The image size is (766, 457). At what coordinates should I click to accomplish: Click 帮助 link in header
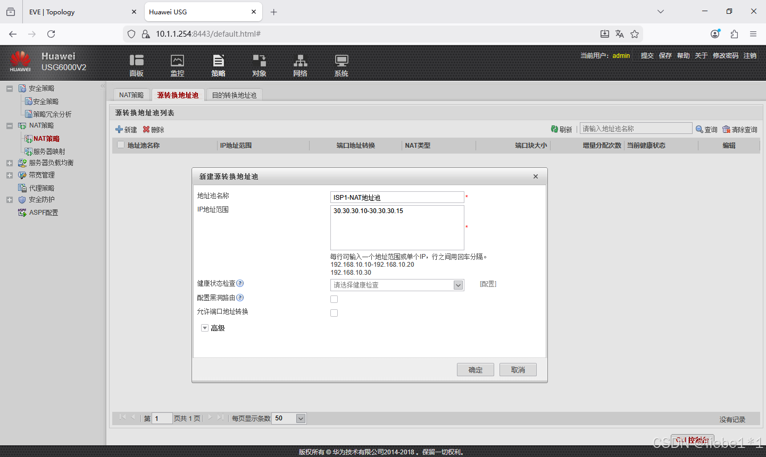[x=684, y=55]
